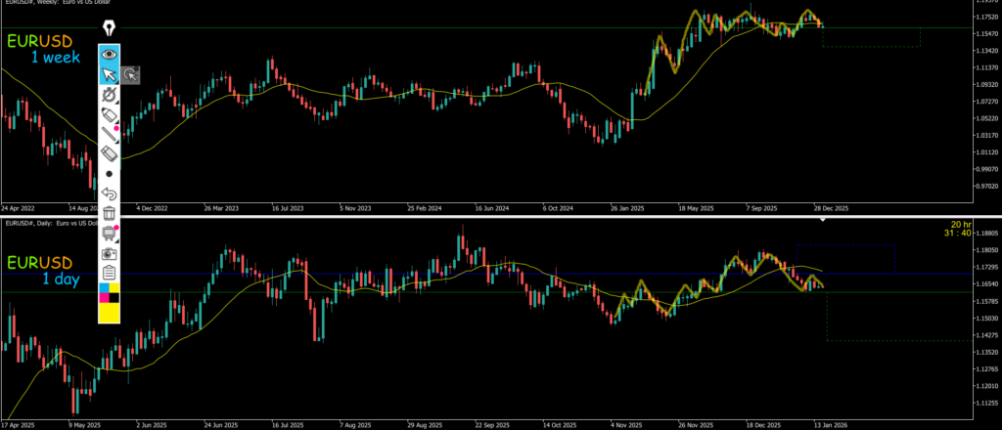Click the blue dashed rectangle on daily chart
The width and height of the screenshot is (1002, 430).
(845, 258)
